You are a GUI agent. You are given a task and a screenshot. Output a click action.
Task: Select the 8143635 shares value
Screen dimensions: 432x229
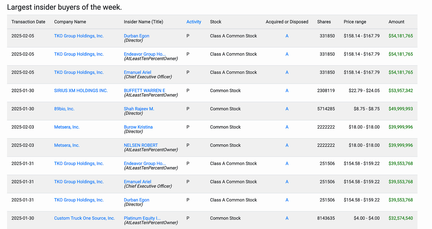coord(326,218)
